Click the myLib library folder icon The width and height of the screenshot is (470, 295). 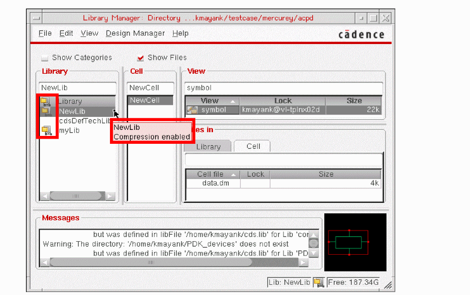pyautogui.click(x=46, y=130)
